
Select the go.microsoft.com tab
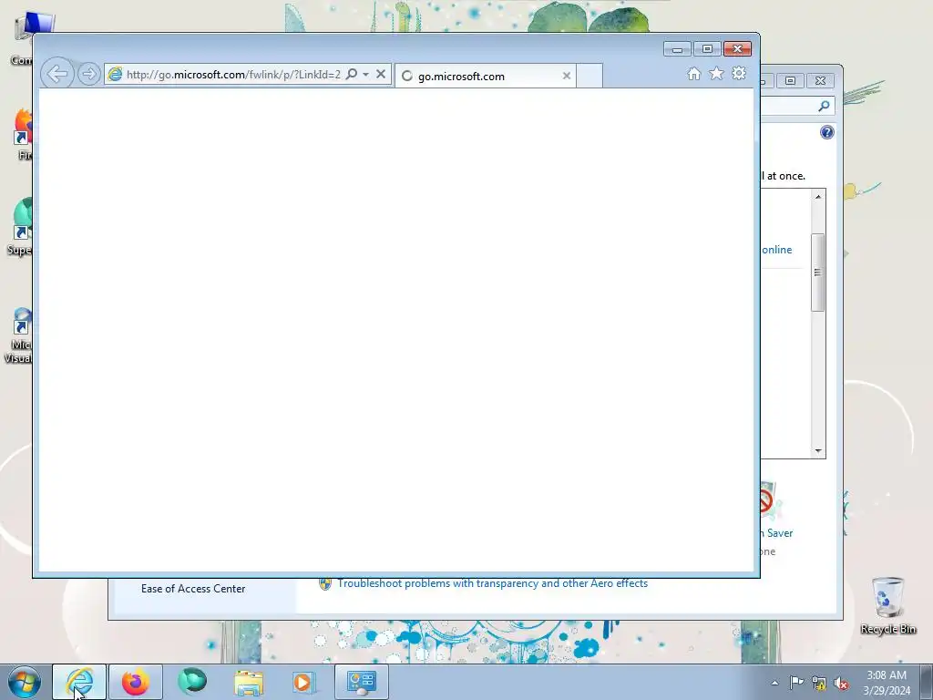click(486, 76)
